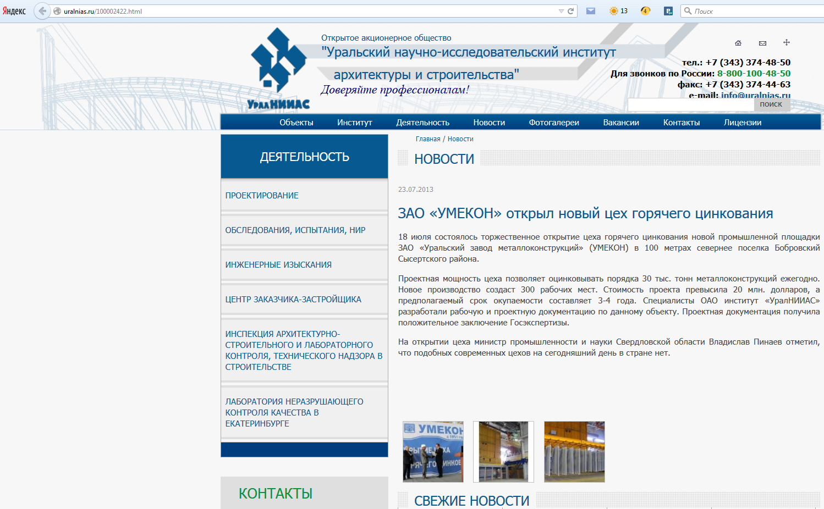Reload the page with the refresh icon
The image size is (824, 509).
tap(571, 11)
